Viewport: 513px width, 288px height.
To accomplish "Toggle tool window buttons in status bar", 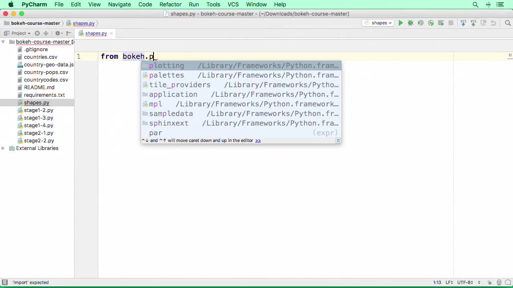I will pyautogui.click(x=4, y=282).
